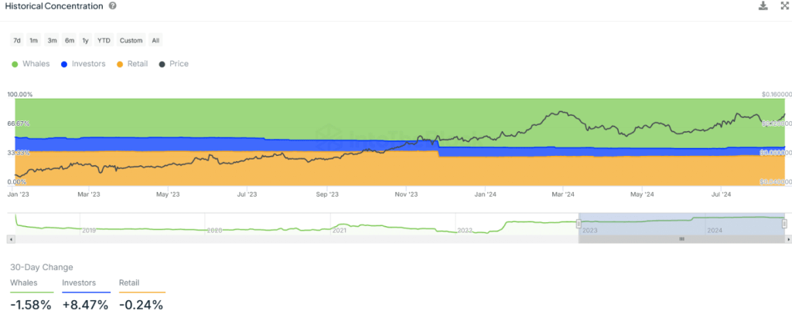The image size is (792, 321).
Task: Toggle the Investors series in legend
Action: pos(83,64)
